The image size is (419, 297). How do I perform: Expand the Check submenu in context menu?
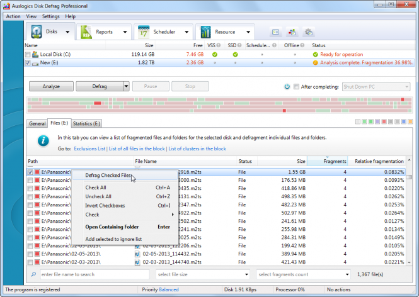tap(125, 215)
